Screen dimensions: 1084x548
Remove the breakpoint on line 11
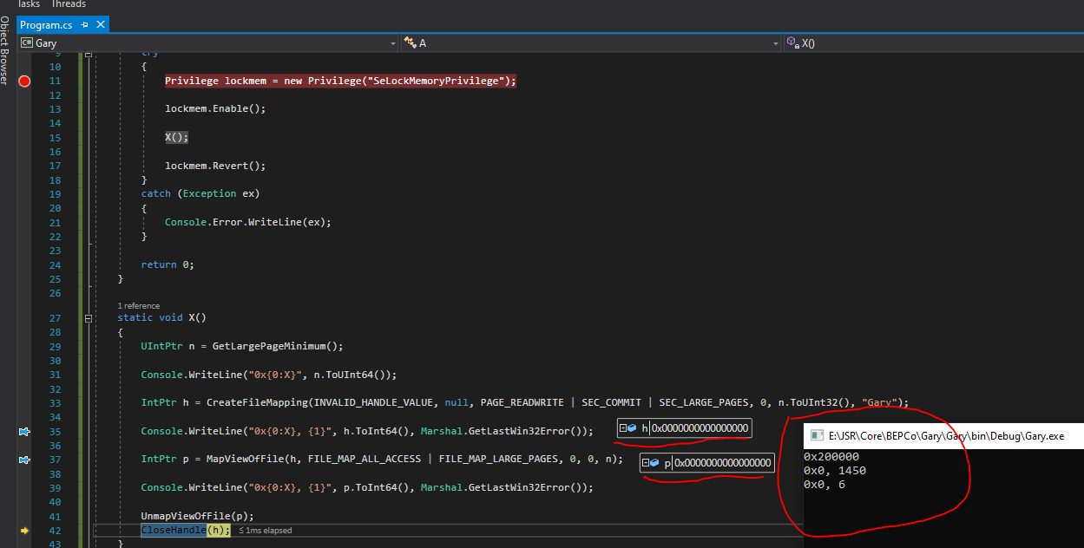(x=24, y=81)
